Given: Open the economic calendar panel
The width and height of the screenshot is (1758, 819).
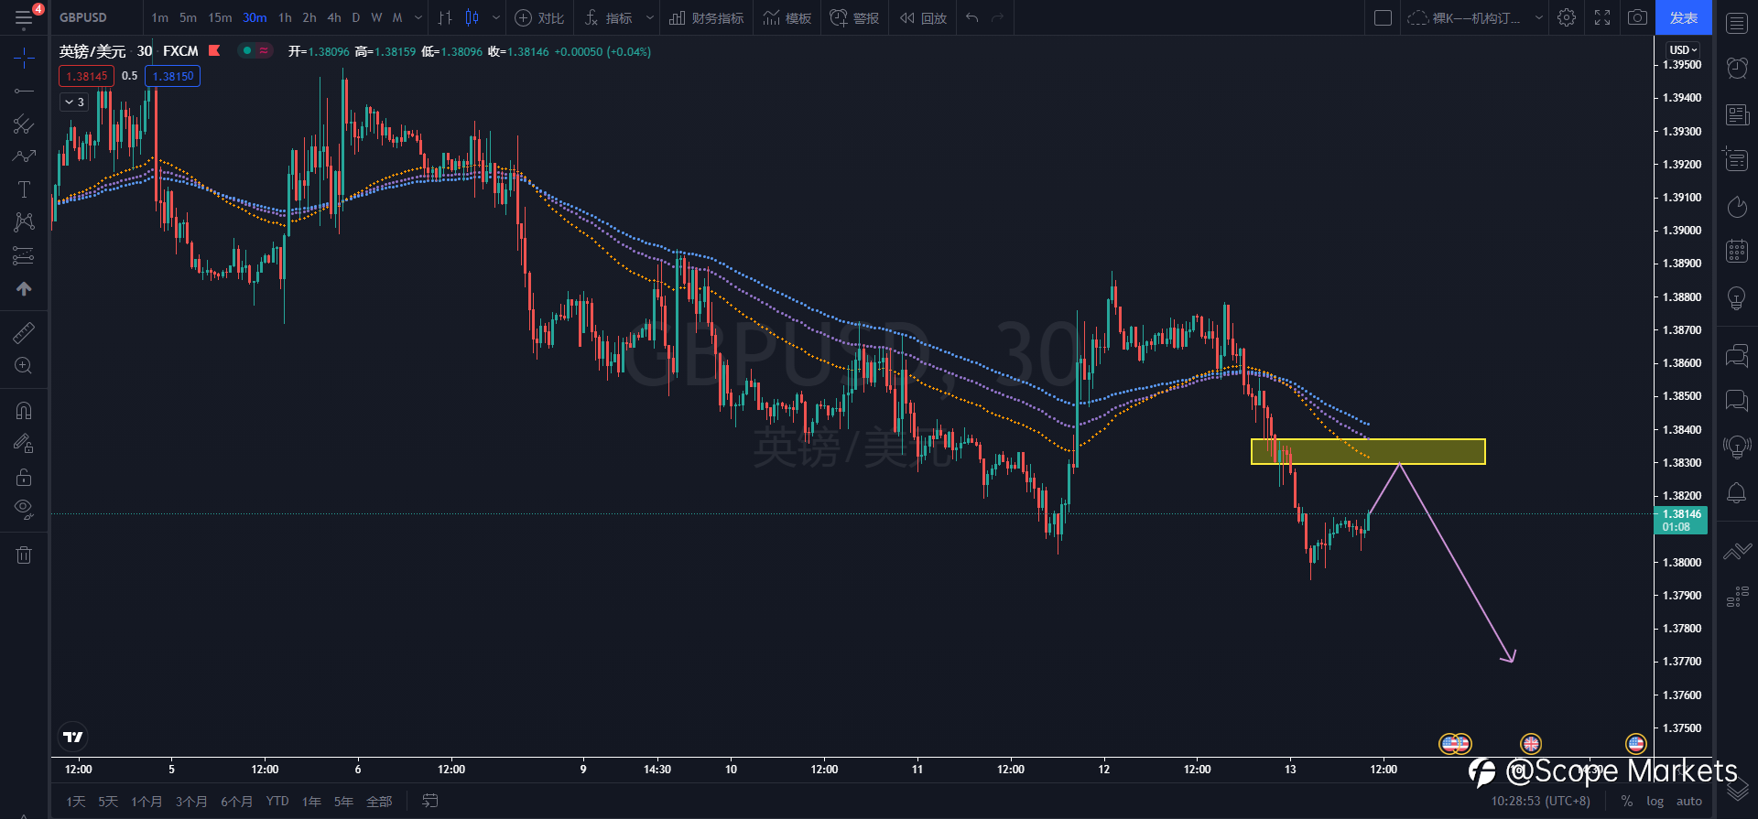Looking at the screenshot, I should [x=1737, y=251].
